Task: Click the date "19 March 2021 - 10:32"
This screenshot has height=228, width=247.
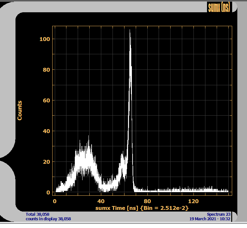Action: coord(210,219)
